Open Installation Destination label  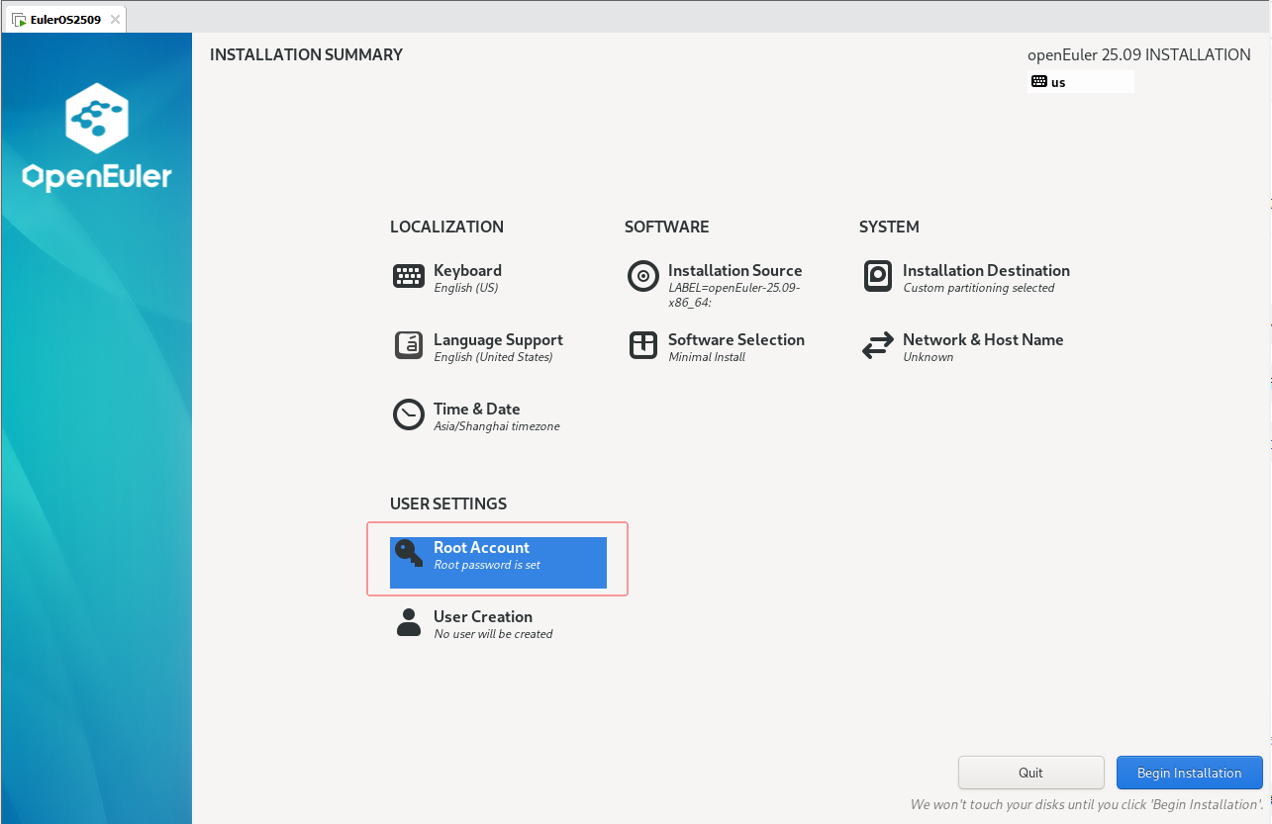pyautogui.click(x=986, y=270)
